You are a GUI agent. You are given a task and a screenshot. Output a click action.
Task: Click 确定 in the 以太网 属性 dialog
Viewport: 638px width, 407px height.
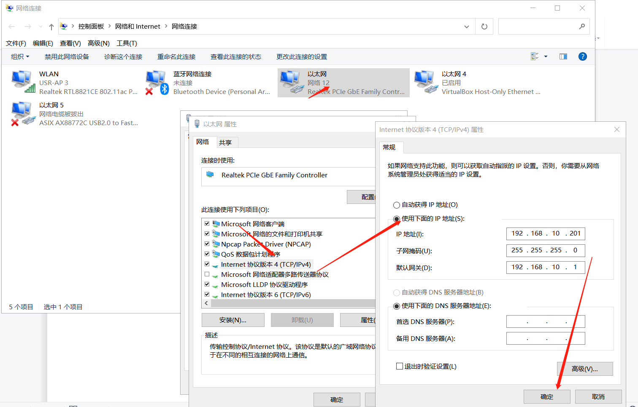(x=337, y=399)
